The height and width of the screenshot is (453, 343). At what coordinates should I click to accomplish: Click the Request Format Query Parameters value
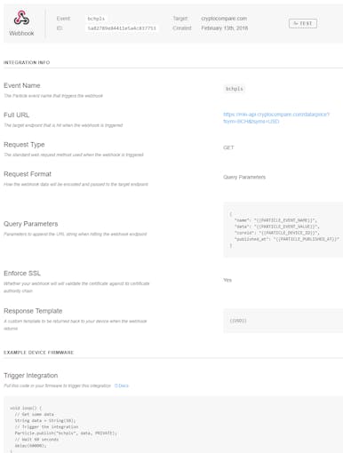pos(244,177)
